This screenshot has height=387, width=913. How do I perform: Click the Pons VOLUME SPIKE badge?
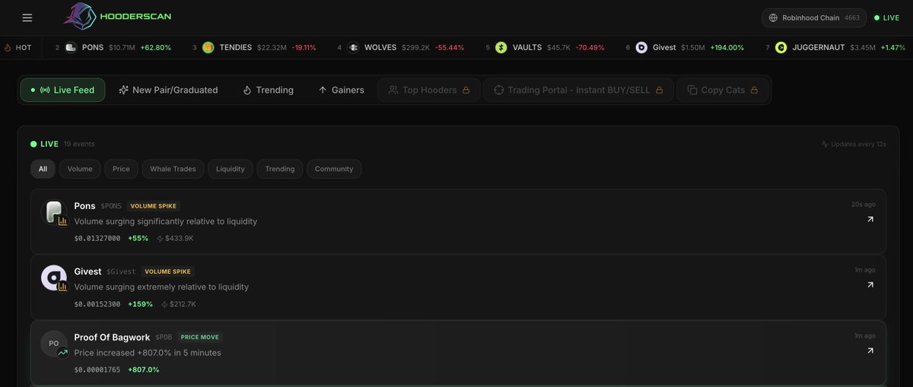[x=154, y=206]
